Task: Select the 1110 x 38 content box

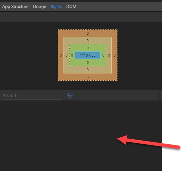Action: pos(88,55)
